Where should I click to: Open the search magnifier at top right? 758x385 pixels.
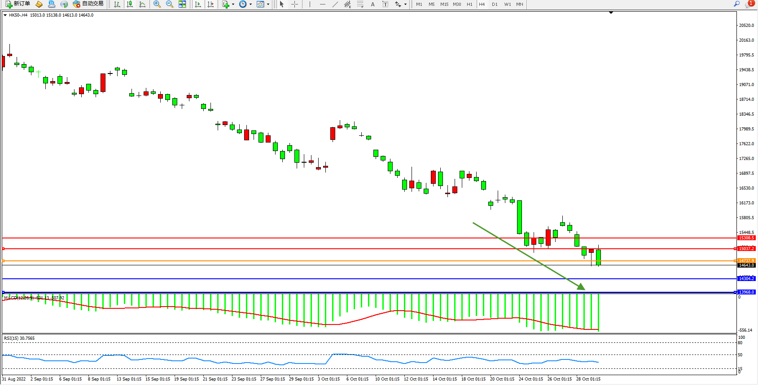click(x=736, y=4)
